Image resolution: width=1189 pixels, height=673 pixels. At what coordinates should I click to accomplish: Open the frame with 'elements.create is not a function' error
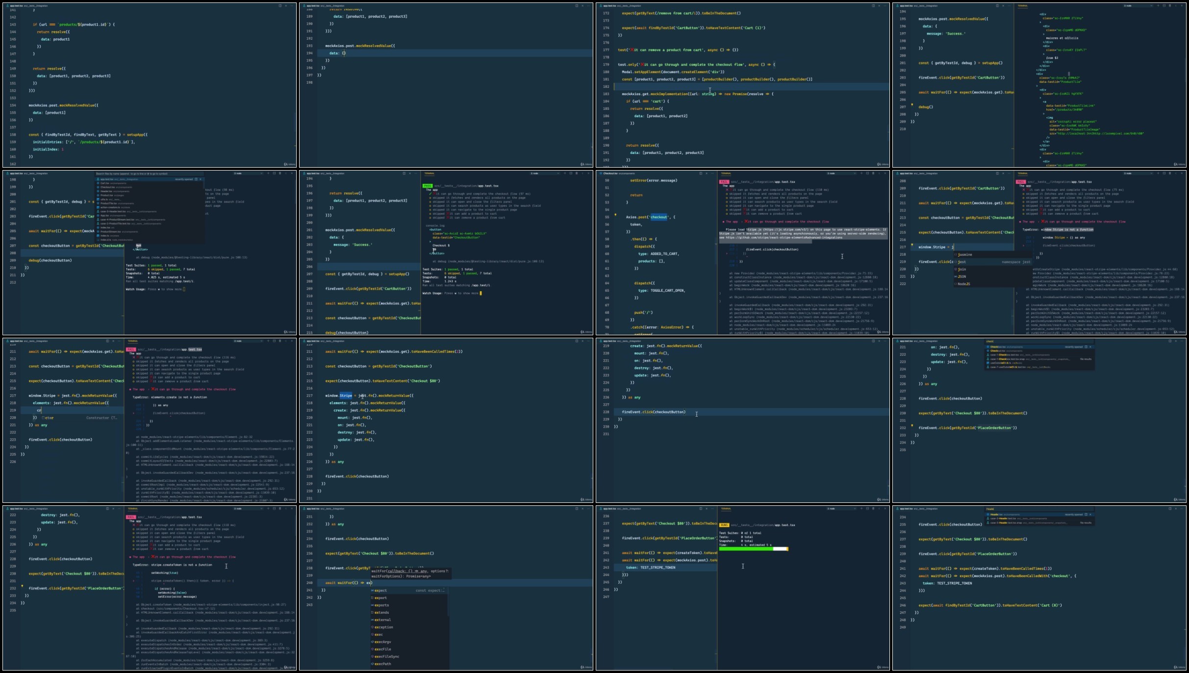(x=150, y=421)
